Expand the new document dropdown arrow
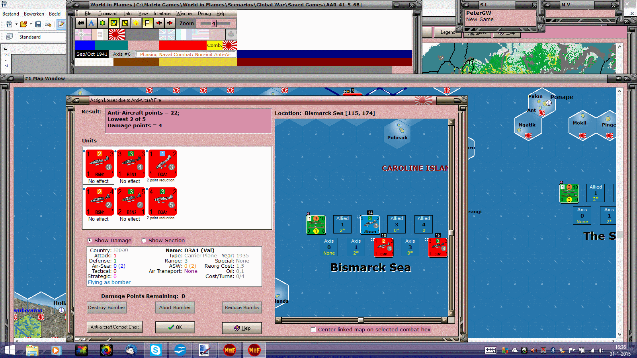 click(16, 24)
